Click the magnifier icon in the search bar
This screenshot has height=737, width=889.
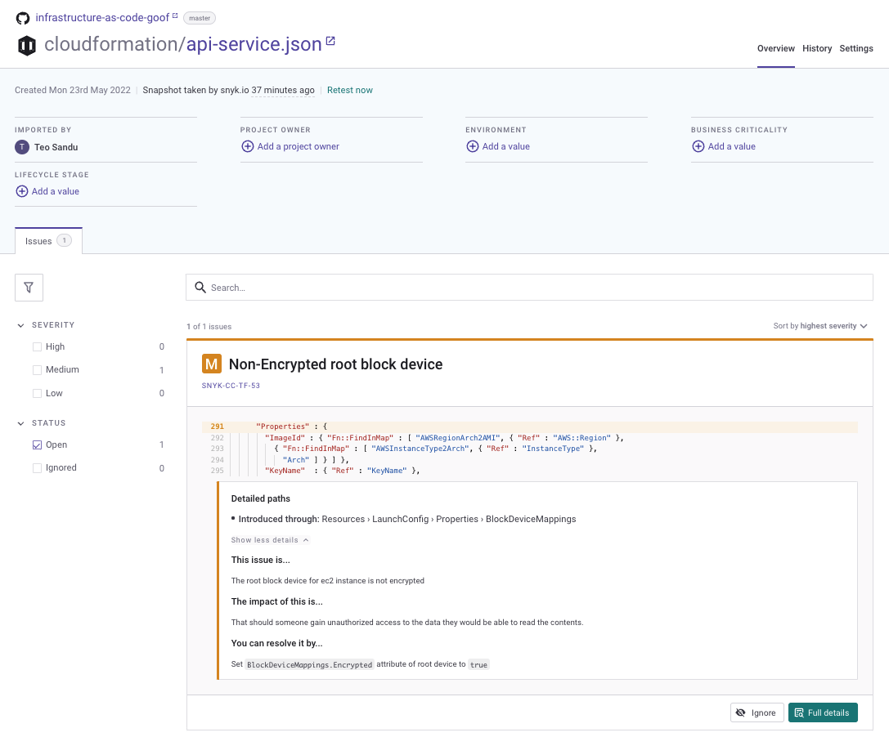pos(201,287)
